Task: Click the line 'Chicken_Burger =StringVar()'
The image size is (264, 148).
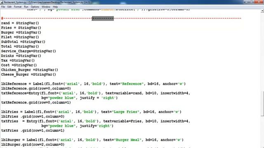Action: tap(29, 70)
